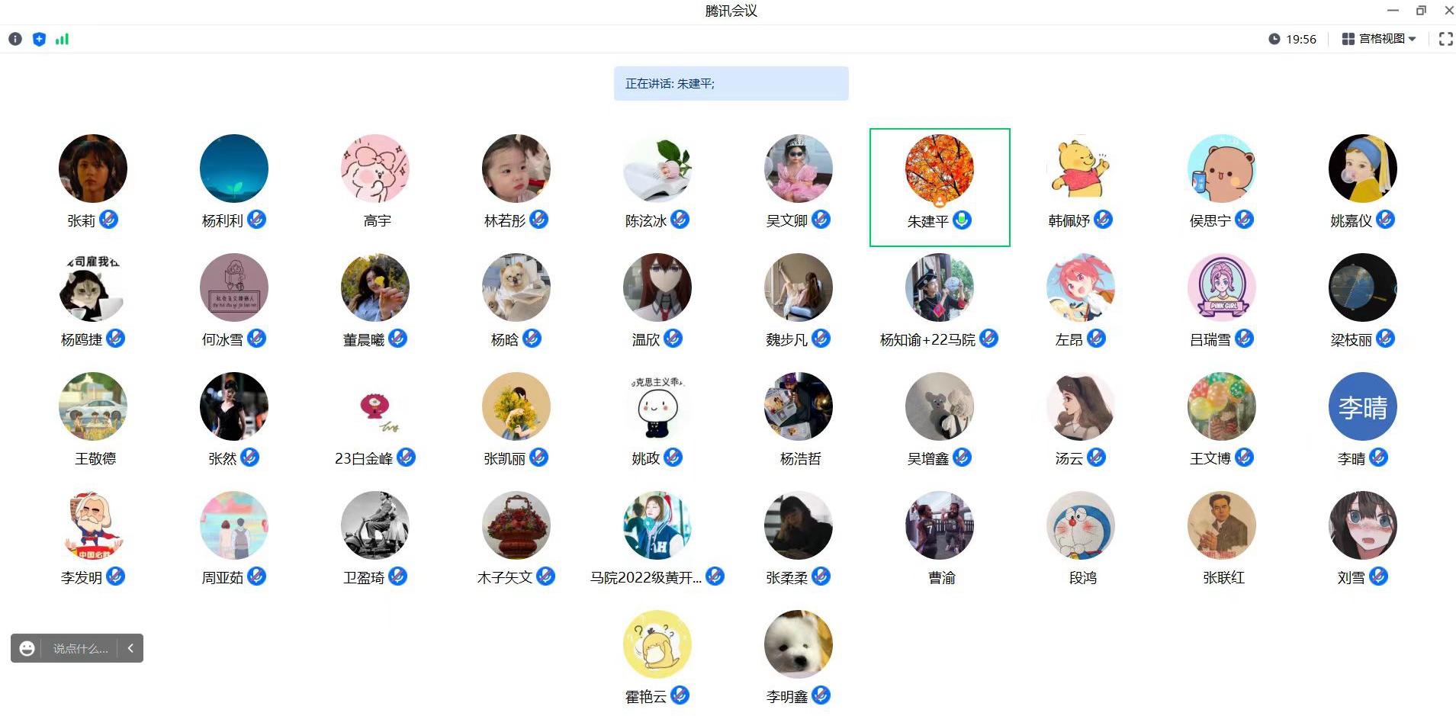Click the muted mic icon beside 刘雪

point(1378,576)
